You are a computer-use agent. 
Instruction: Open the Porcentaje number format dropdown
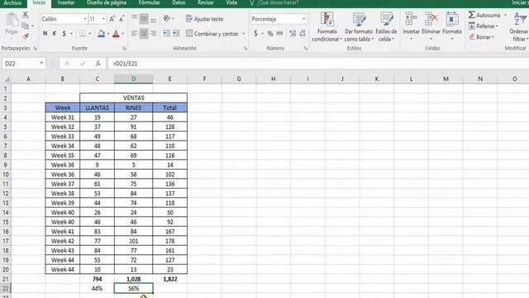click(303, 19)
